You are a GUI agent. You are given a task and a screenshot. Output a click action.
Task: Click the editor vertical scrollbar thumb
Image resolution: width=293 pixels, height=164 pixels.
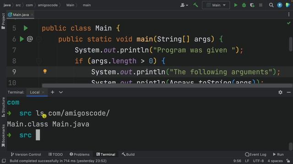(x=291, y=44)
